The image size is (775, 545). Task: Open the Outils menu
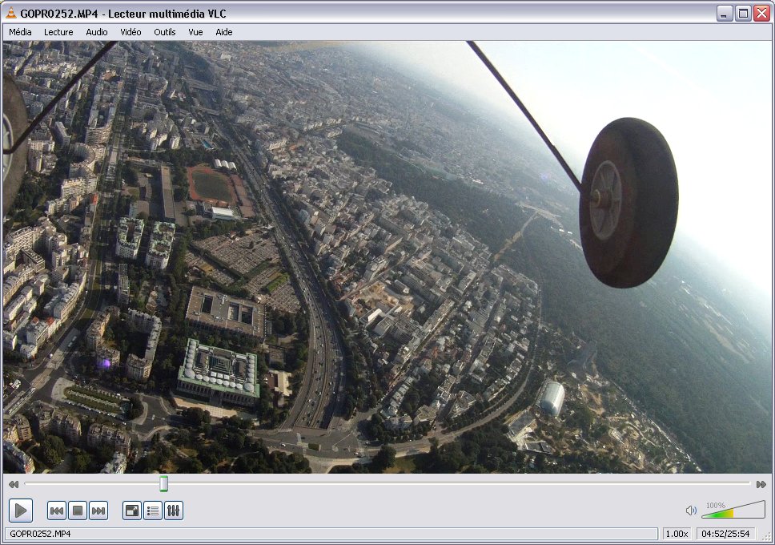(165, 32)
